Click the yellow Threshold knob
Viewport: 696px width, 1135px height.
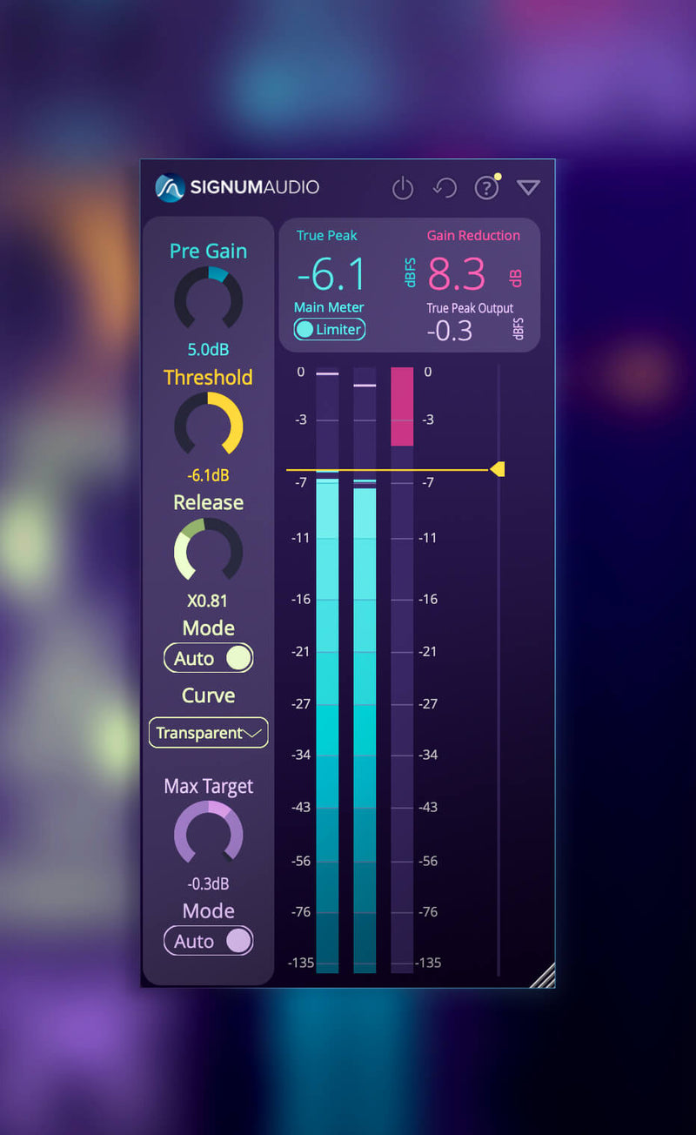[x=208, y=424]
